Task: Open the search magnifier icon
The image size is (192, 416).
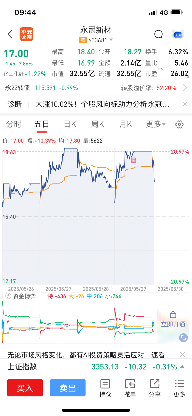Action: coord(158,34)
